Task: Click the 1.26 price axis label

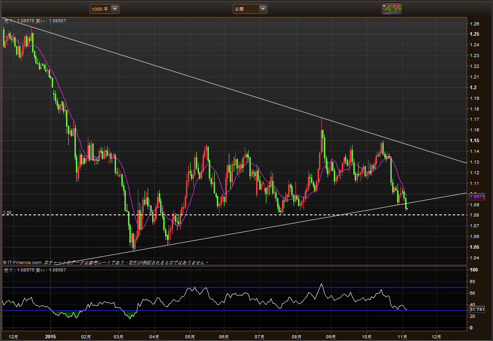Action: click(x=474, y=24)
